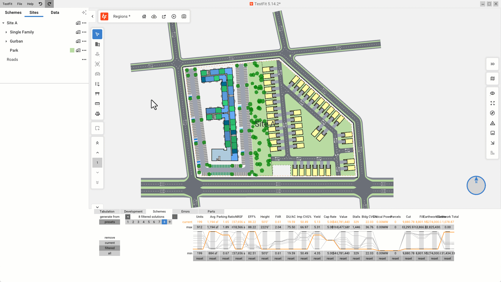Open the map layers icon
Viewport: 501px width, 282px height.
pos(492,79)
